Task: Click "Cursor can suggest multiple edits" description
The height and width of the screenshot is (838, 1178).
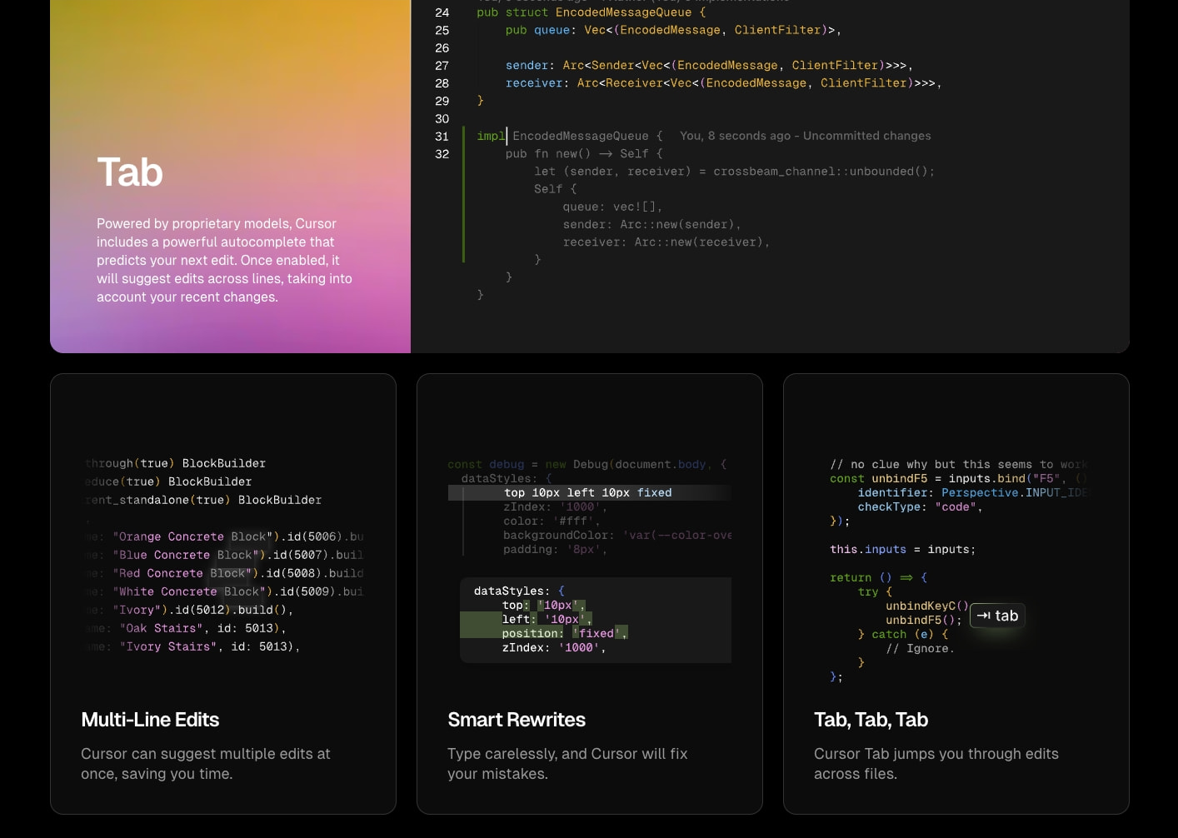Action: pyautogui.click(x=206, y=764)
